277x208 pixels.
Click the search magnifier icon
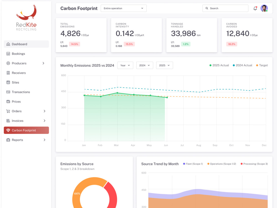pos(207,8)
